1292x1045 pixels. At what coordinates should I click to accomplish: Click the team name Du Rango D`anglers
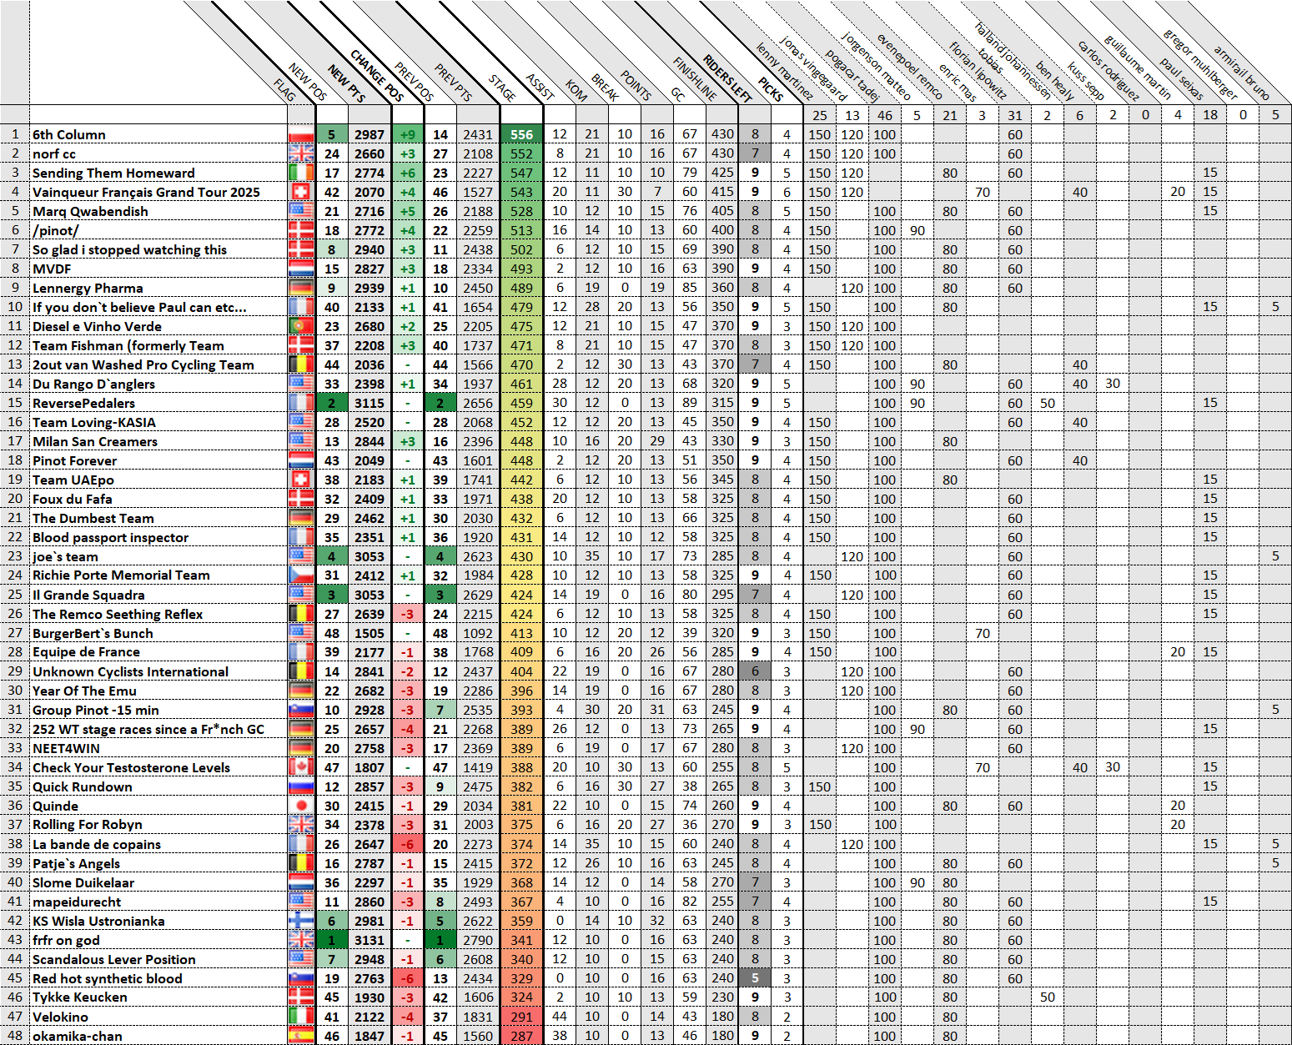point(93,384)
